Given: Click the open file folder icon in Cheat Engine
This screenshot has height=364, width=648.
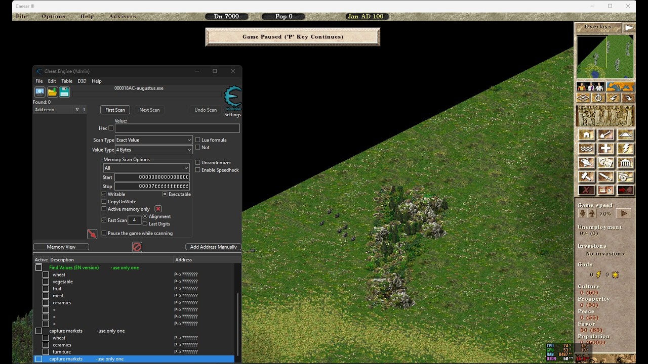Looking at the screenshot, I should [x=52, y=92].
